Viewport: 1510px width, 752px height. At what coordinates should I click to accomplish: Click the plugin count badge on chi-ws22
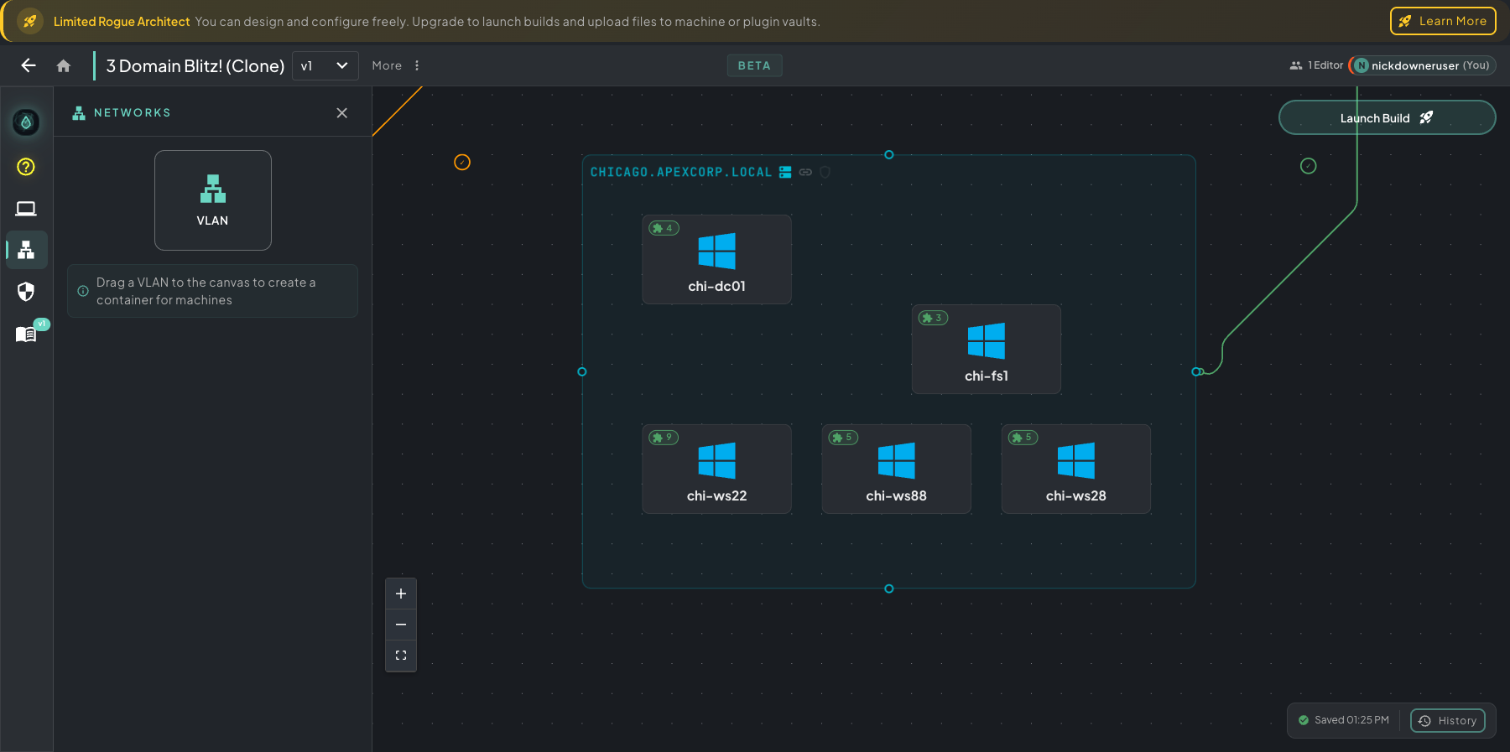pos(664,438)
